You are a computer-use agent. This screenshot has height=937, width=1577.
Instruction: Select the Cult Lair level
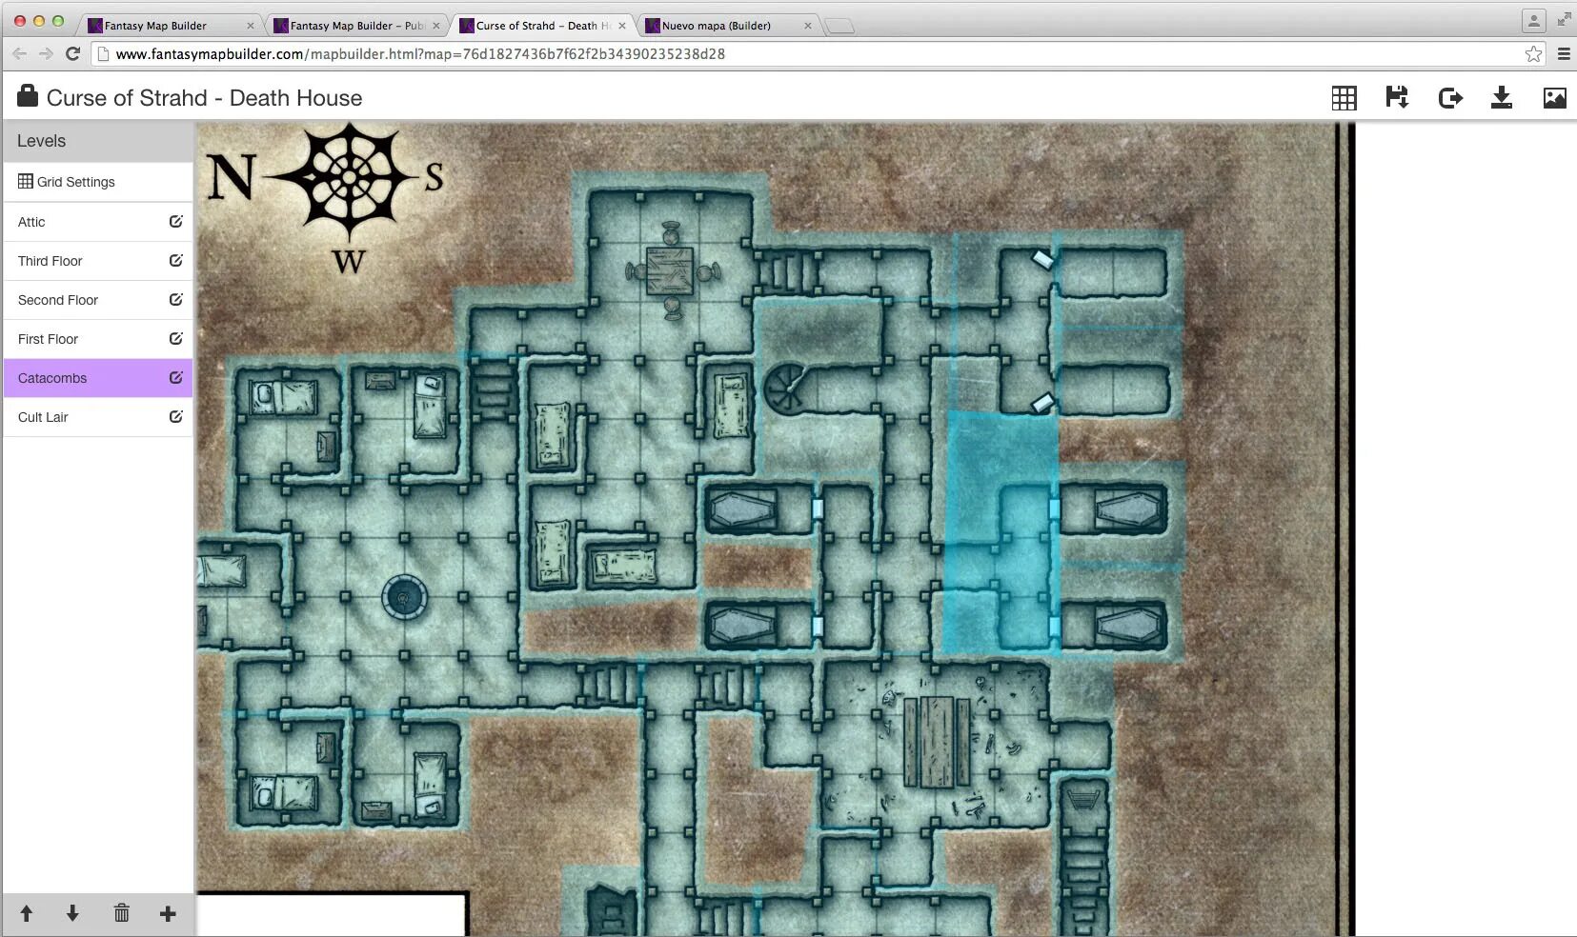coord(98,417)
